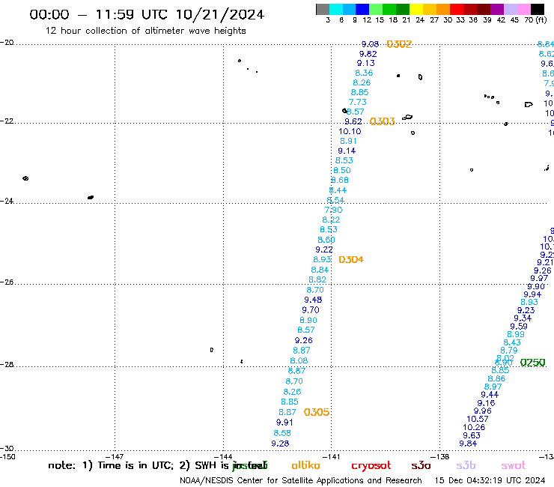Click the wave height value "9.08"
This screenshot has width=554, height=487.
tap(370, 44)
